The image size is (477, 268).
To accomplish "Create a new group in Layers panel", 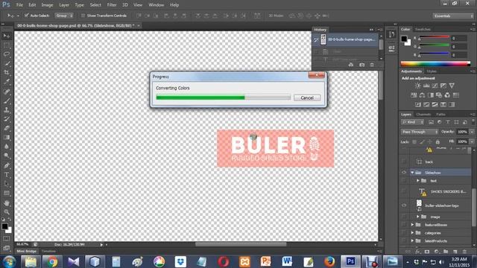I will pyautogui.click(x=446, y=252).
